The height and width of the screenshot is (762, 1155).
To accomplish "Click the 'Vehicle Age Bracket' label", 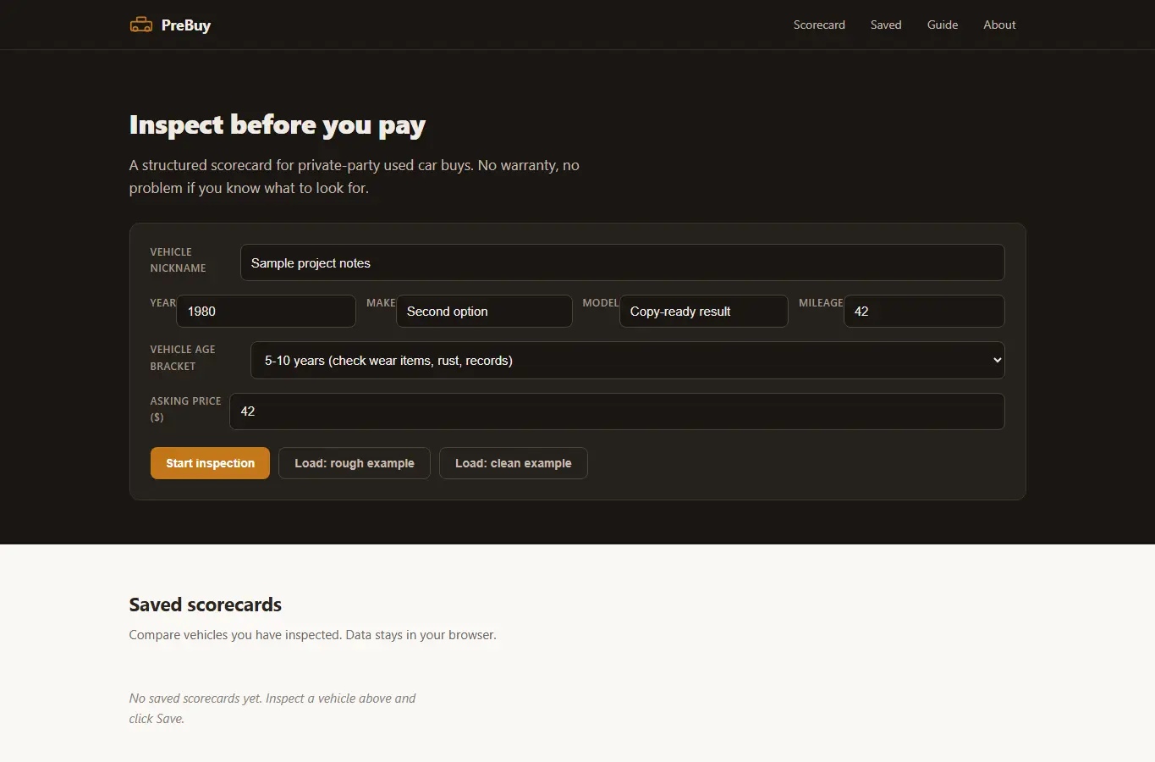I will click(x=183, y=357).
